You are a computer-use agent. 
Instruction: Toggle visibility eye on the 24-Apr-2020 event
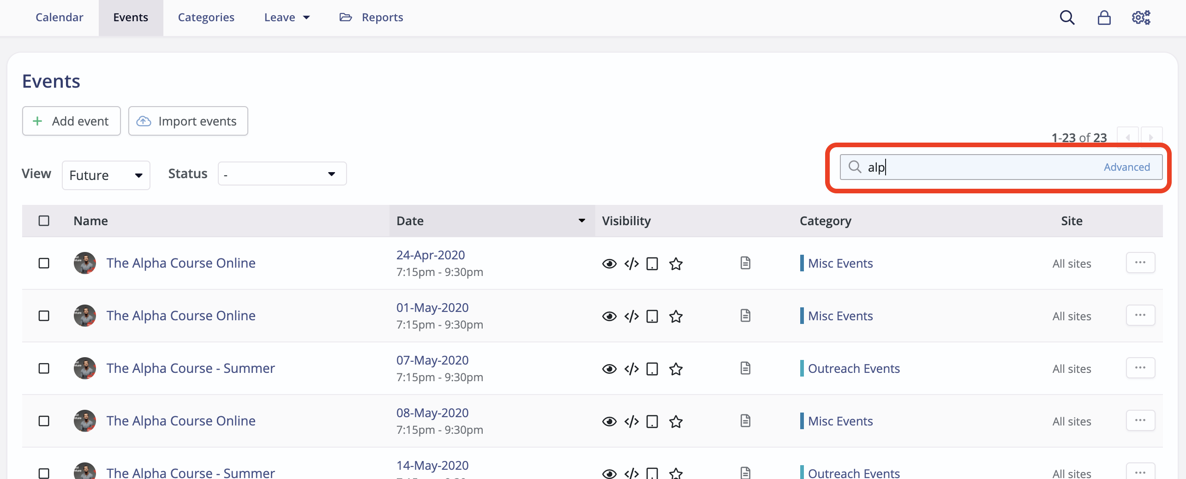pos(609,263)
